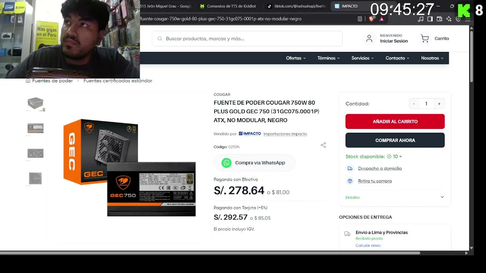Open the Leo AI sparkle icon
The image size is (486, 273).
[x=449, y=19]
